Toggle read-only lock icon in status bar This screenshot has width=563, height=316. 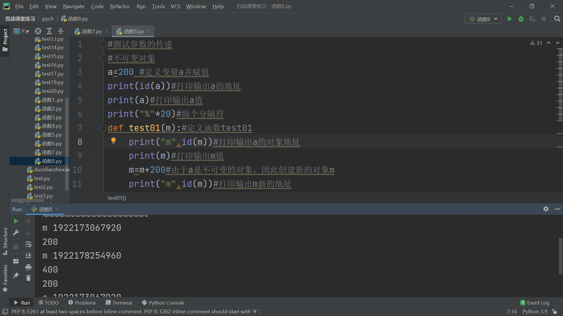pos(554,311)
